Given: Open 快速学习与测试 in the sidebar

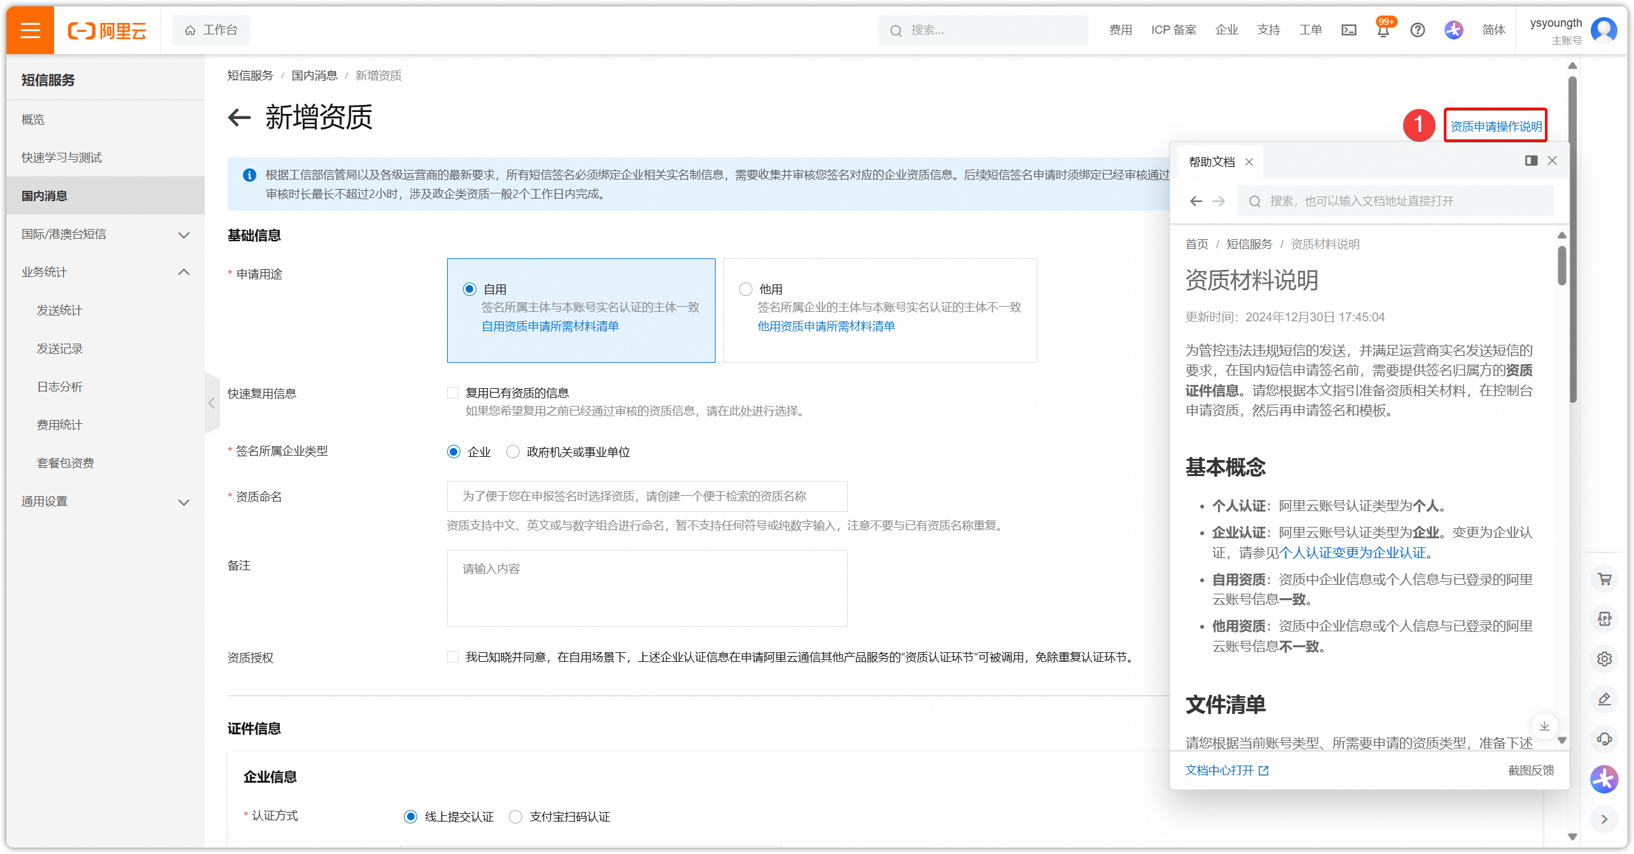Looking at the screenshot, I should click(x=62, y=158).
